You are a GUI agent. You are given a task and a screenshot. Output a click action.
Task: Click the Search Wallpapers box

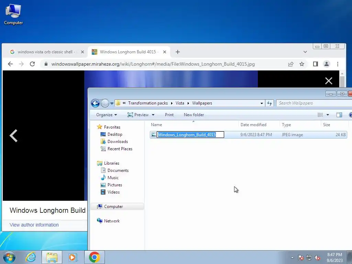coord(314,103)
